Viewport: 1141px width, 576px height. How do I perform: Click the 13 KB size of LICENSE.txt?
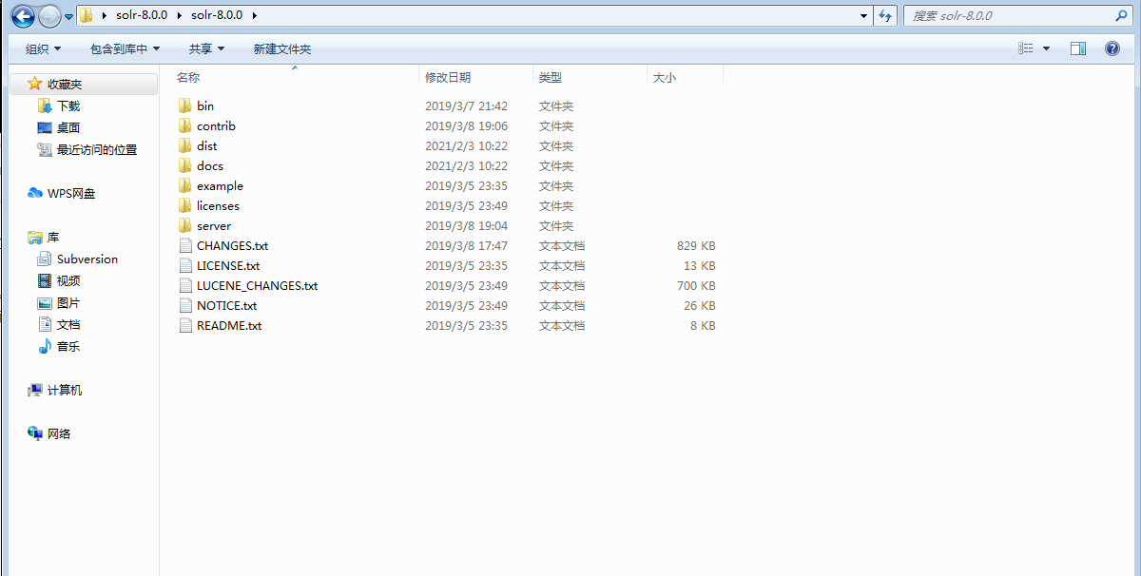(x=700, y=266)
